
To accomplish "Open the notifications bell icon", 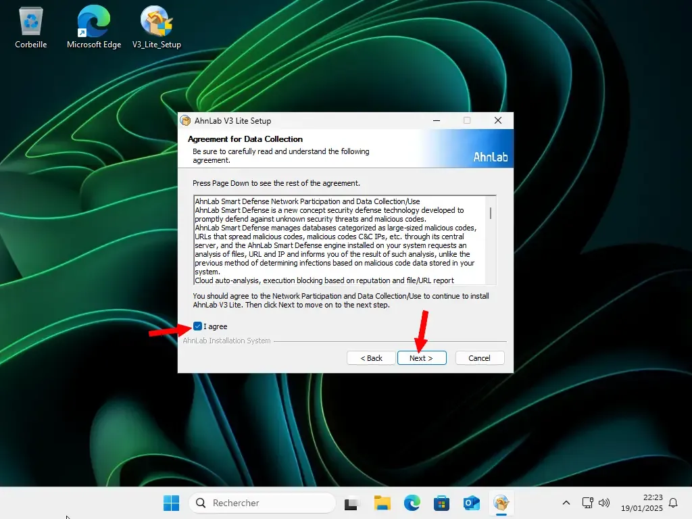I will pyautogui.click(x=673, y=503).
